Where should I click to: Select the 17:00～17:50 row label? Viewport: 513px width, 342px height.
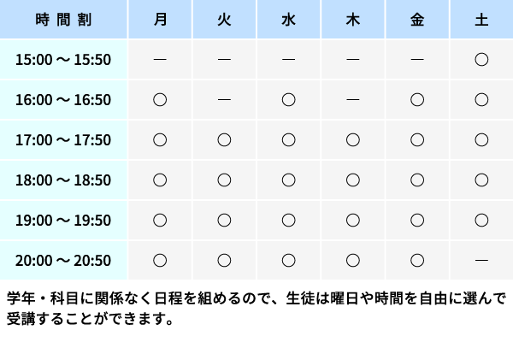point(63,140)
